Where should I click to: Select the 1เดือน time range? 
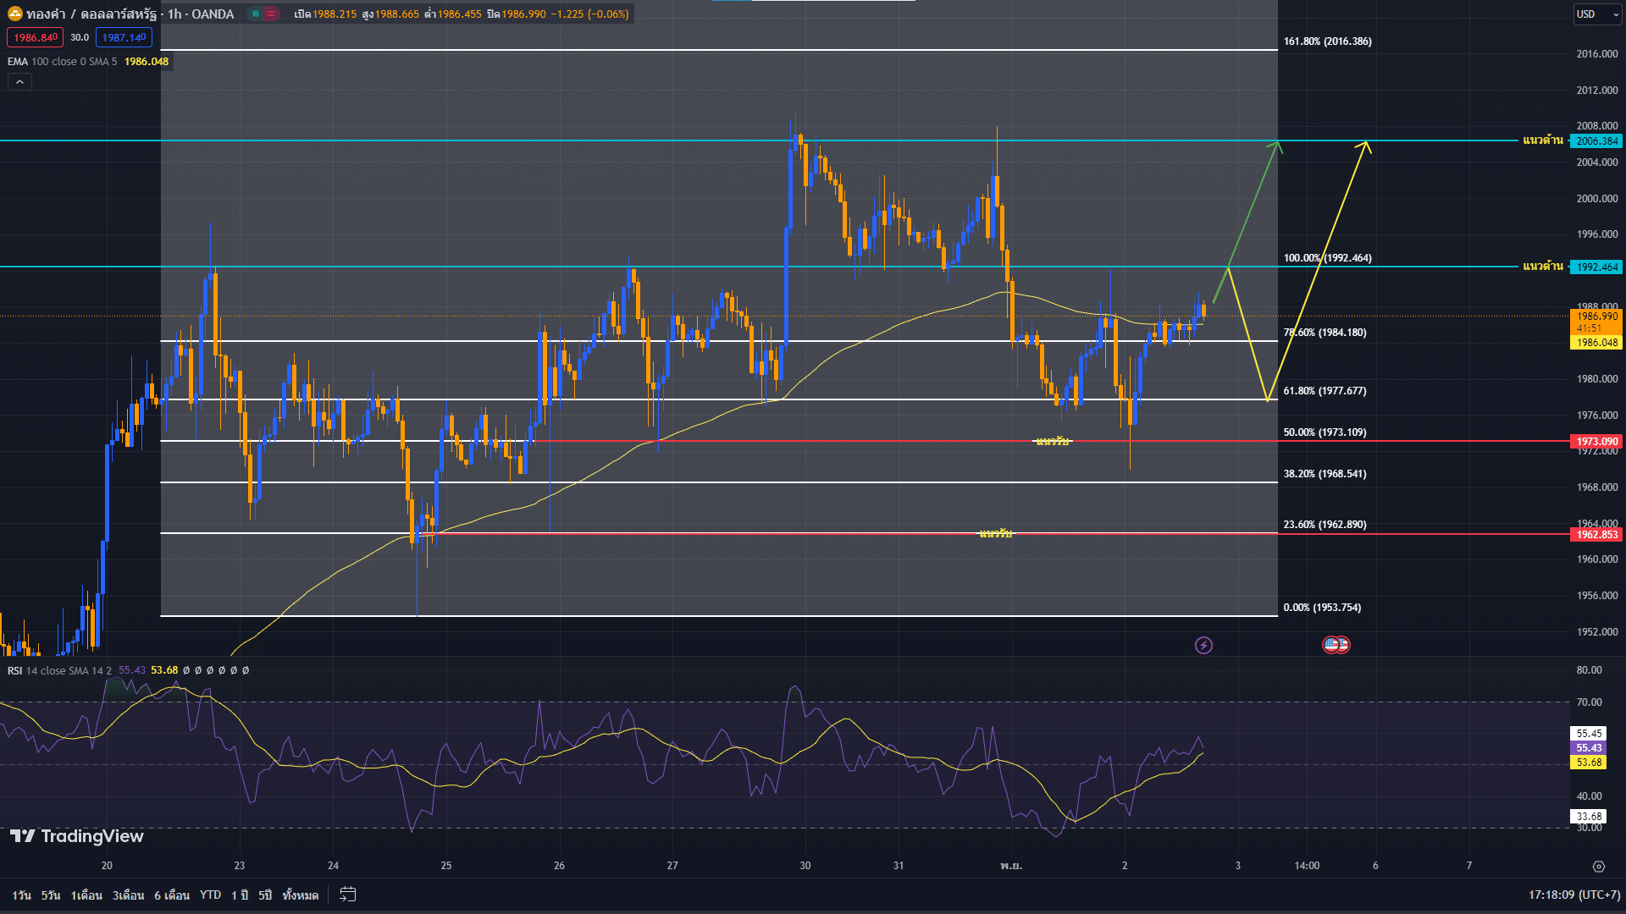(86, 895)
